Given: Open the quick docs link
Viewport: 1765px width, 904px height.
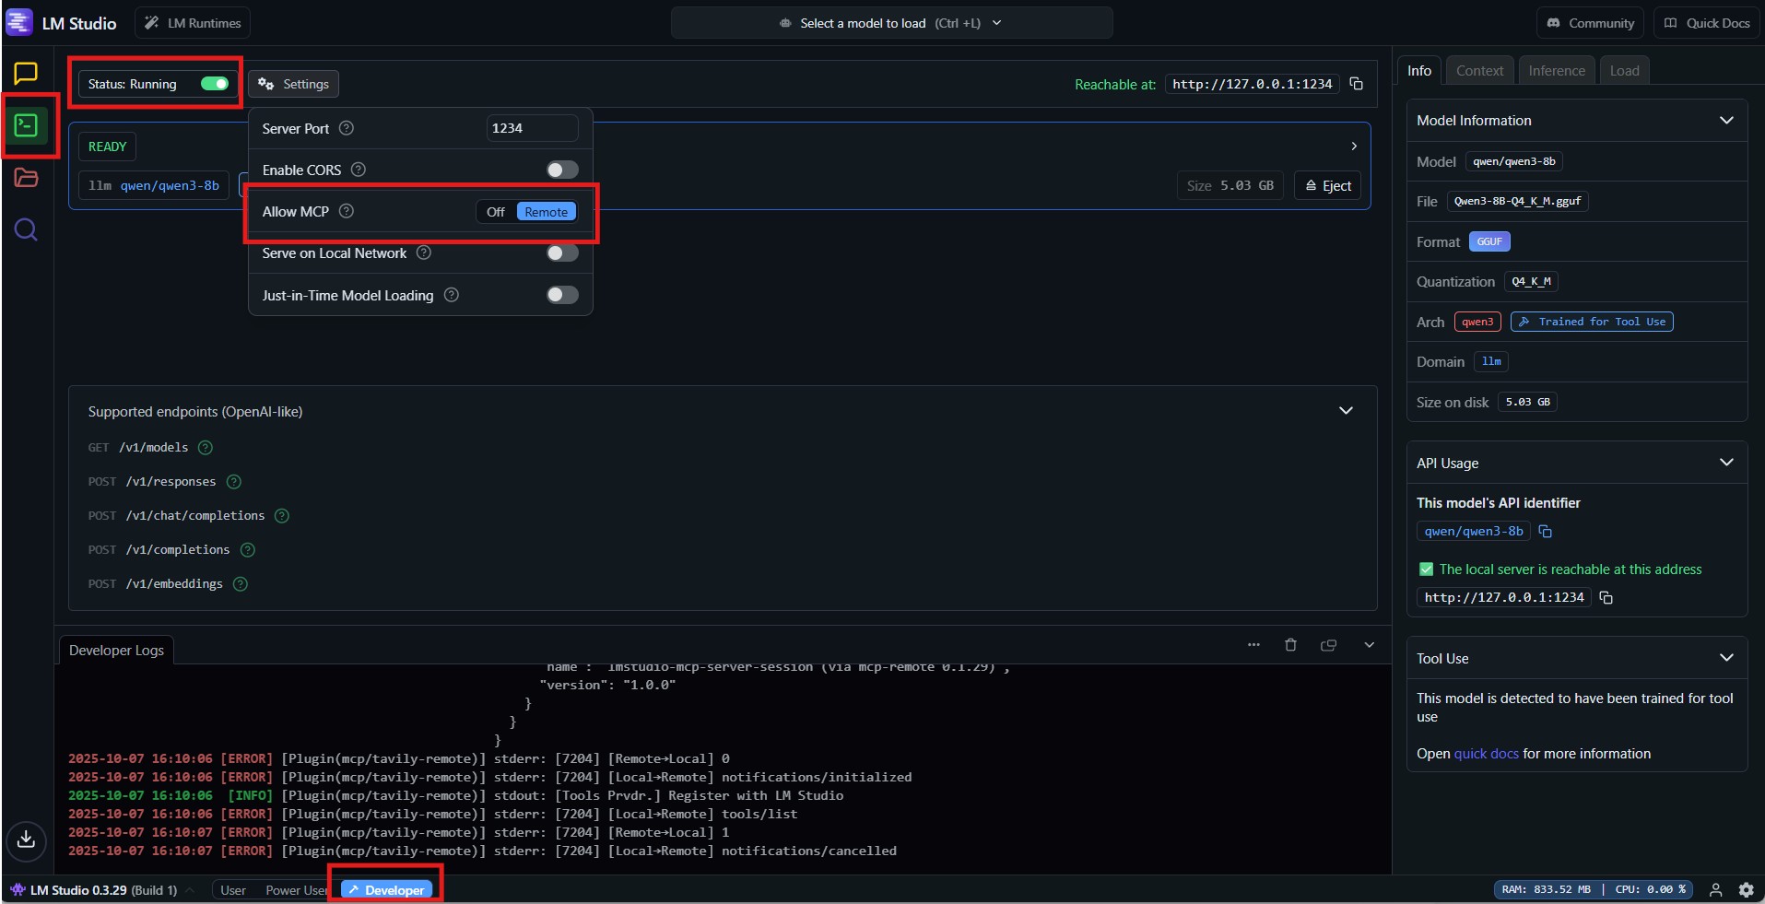Looking at the screenshot, I should 1486,754.
